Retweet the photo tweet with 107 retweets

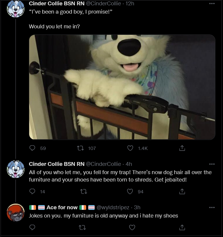(80, 148)
